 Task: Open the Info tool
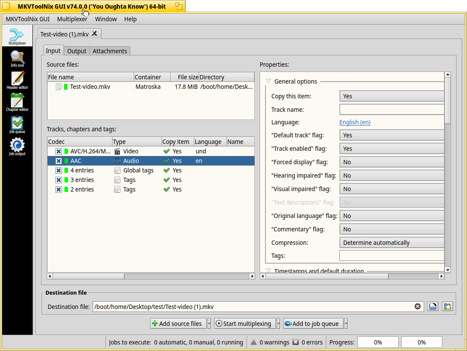click(17, 59)
